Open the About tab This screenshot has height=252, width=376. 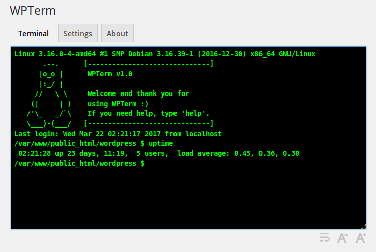(x=117, y=33)
